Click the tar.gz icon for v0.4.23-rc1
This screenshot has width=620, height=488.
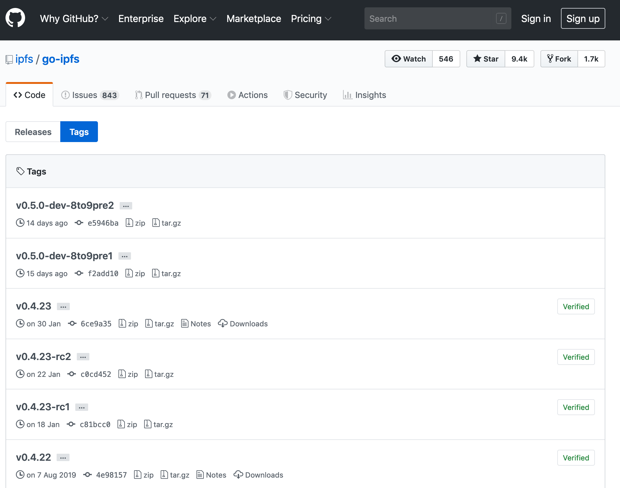pos(148,424)
